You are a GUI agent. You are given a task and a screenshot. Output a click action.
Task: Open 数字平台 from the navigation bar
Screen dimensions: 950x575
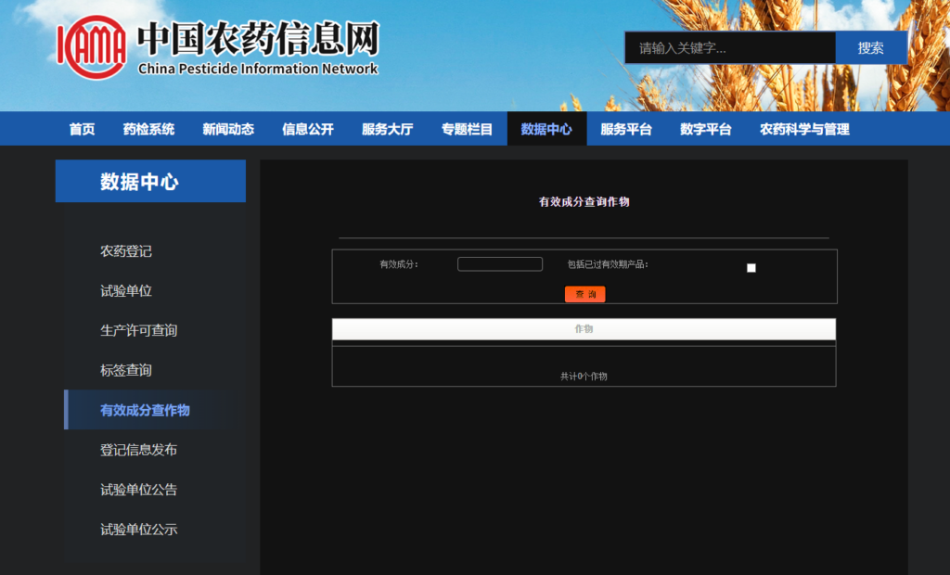point(705,129)
